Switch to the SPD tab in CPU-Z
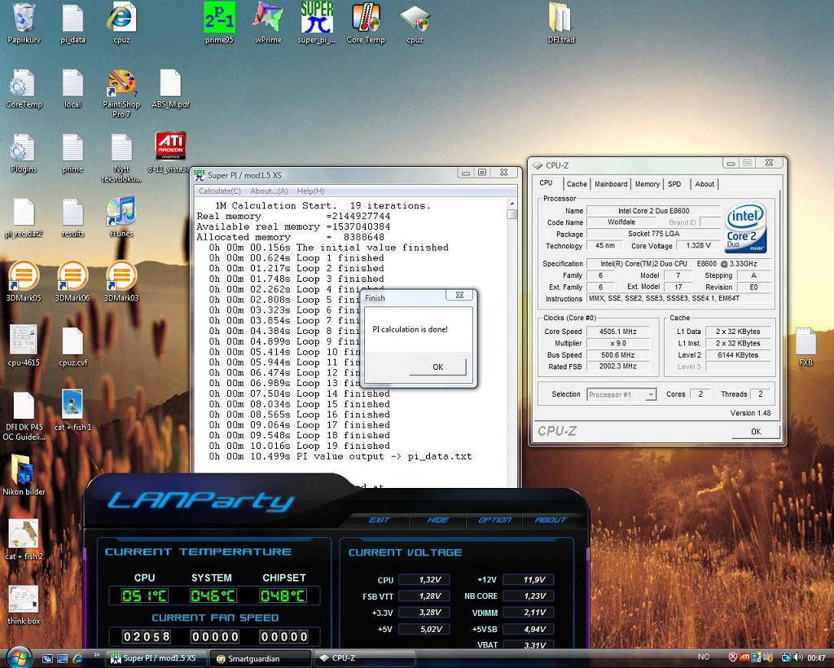 click(x=674, y=184)
